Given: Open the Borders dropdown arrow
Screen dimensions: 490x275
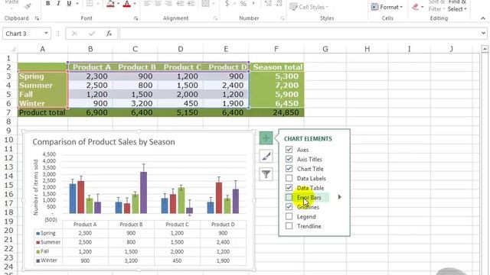Looking at the screenshot, I should 99,3.
